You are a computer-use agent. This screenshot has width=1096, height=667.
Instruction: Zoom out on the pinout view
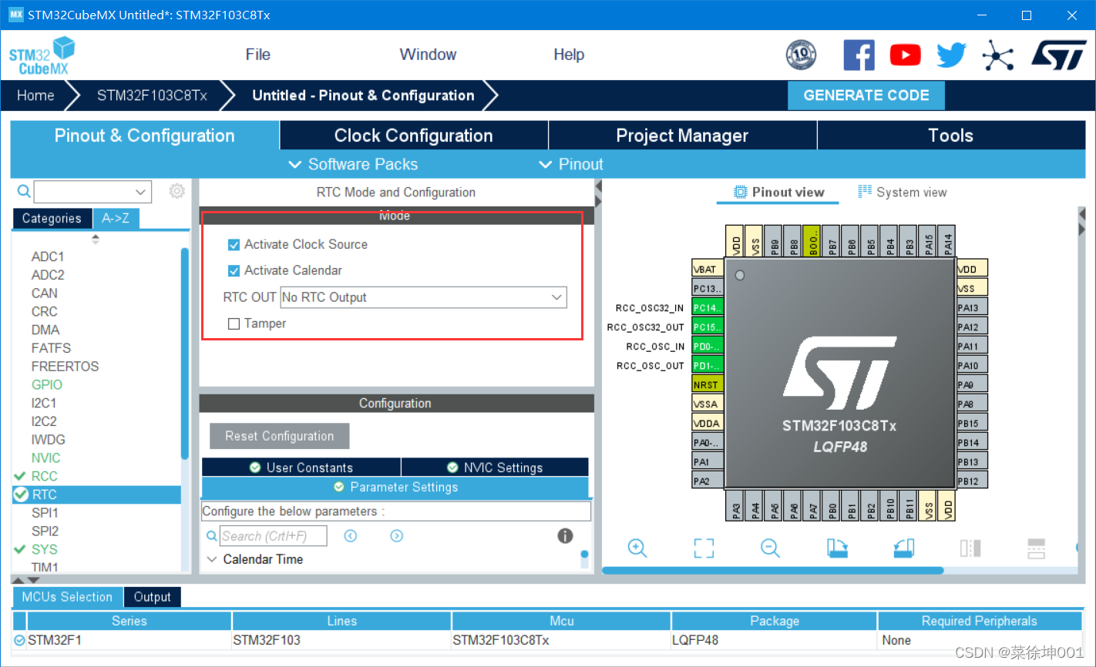770,548
